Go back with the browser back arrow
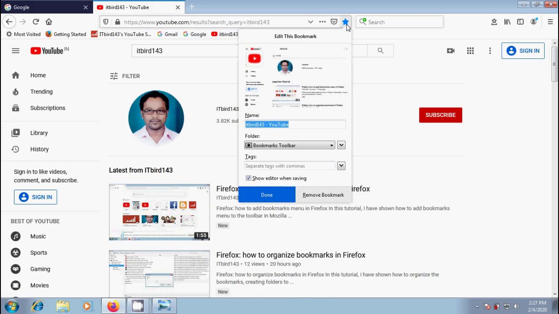Screen dimensions: 559x314 (9, 21)
